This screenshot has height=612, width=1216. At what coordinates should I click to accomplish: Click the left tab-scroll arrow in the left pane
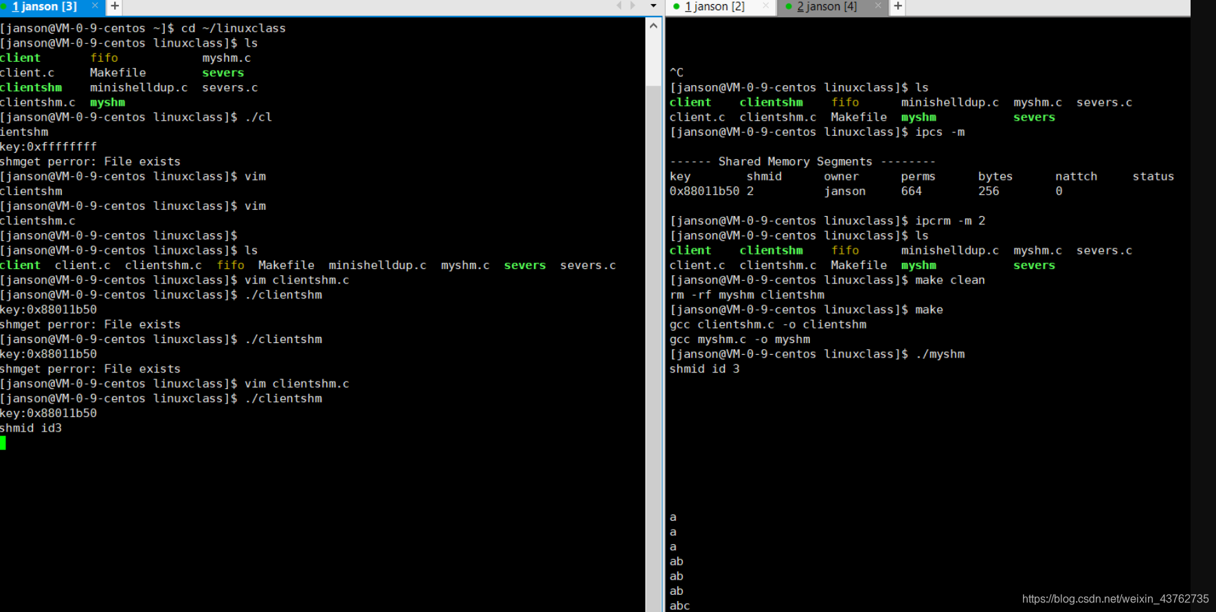[619, 6]
